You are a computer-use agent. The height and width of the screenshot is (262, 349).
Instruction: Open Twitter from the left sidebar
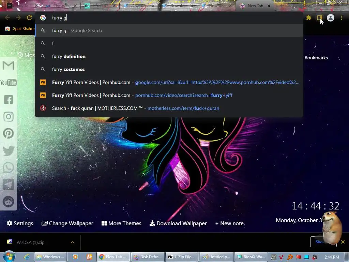pos(9,150)
